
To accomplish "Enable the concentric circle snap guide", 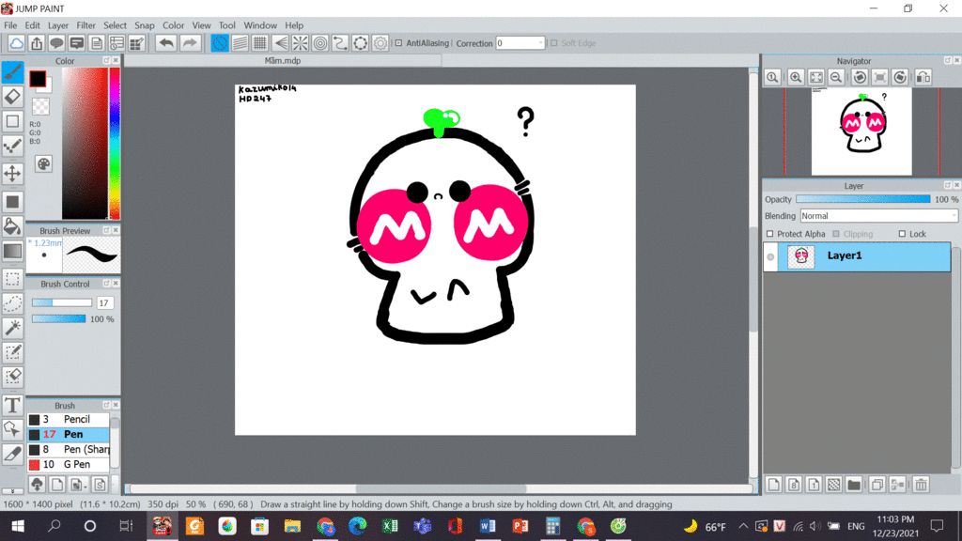I will [320, 43].
